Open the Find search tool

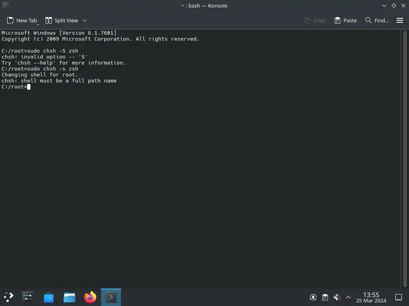click(x=377, y=21)
